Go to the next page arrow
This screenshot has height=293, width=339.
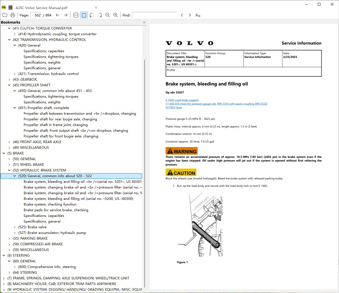point(66,15)
